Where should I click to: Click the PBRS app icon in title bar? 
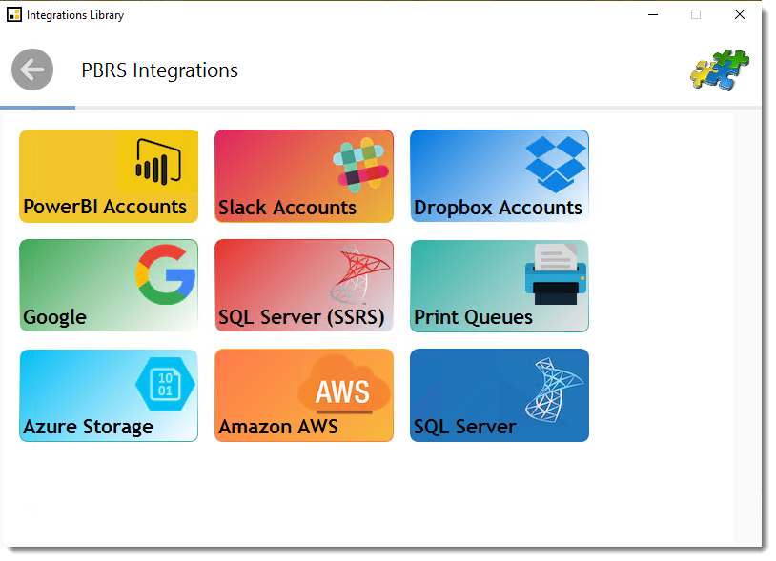14,14
